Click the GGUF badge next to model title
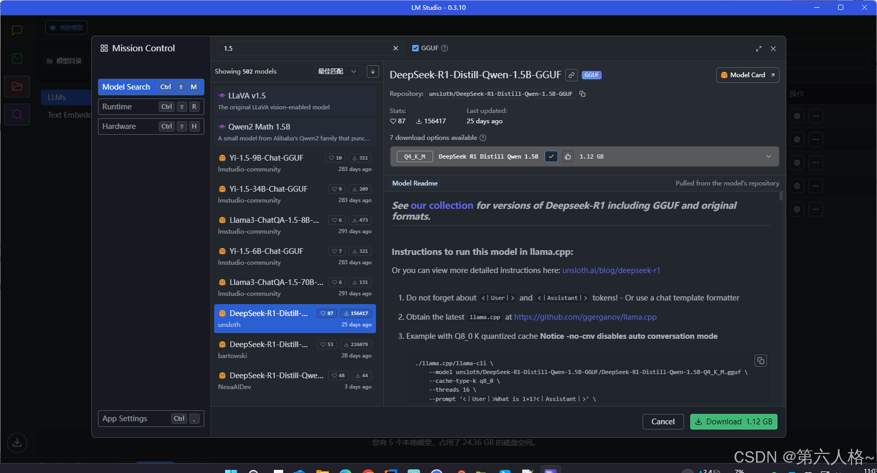This screenshot has width=877, height=473. point(592,75)
